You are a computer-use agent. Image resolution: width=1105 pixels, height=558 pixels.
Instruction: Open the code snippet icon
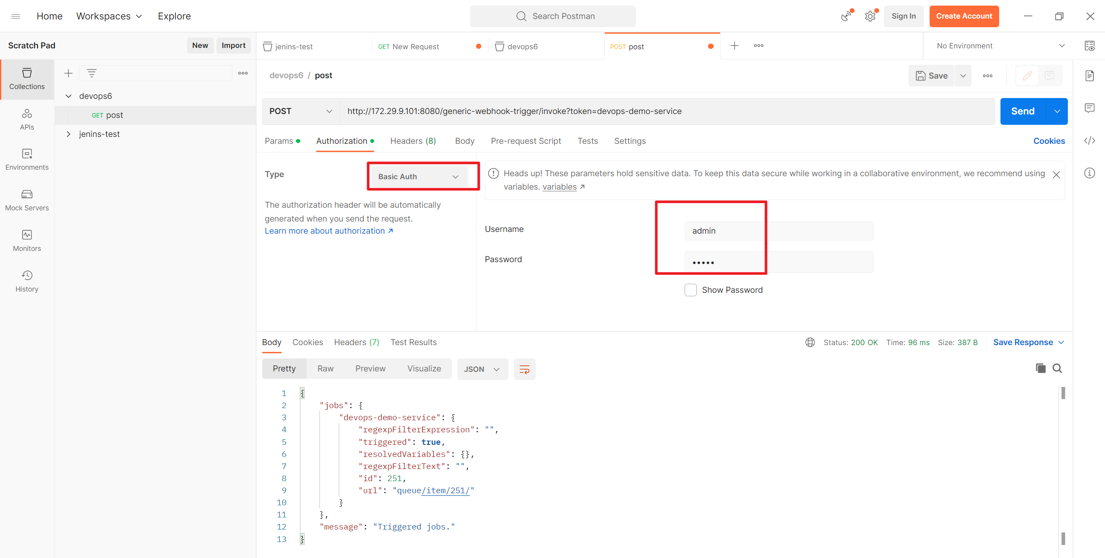click(1089, 140)
